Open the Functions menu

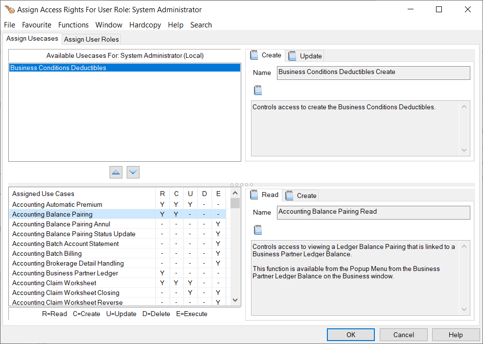coord(73,25)
